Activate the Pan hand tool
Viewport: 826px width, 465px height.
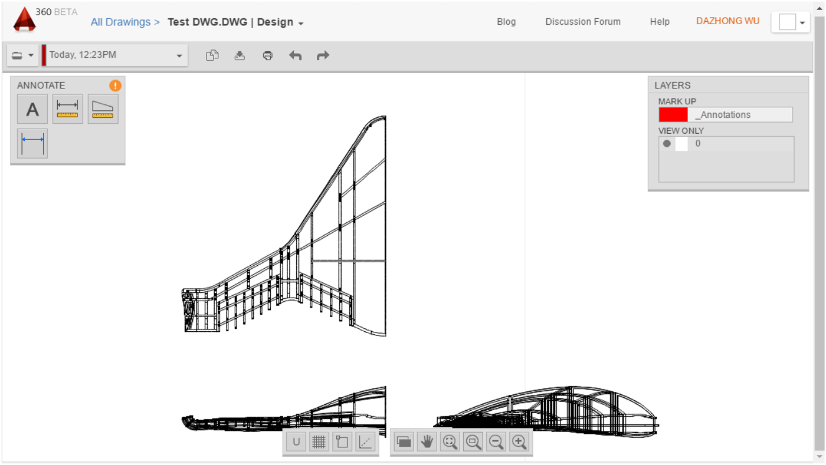point(427,442)
